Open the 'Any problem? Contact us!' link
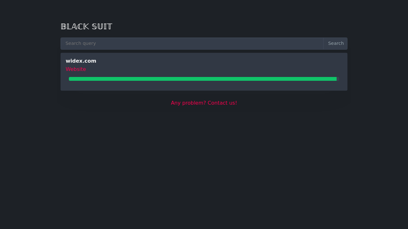 tap(204, 103)
